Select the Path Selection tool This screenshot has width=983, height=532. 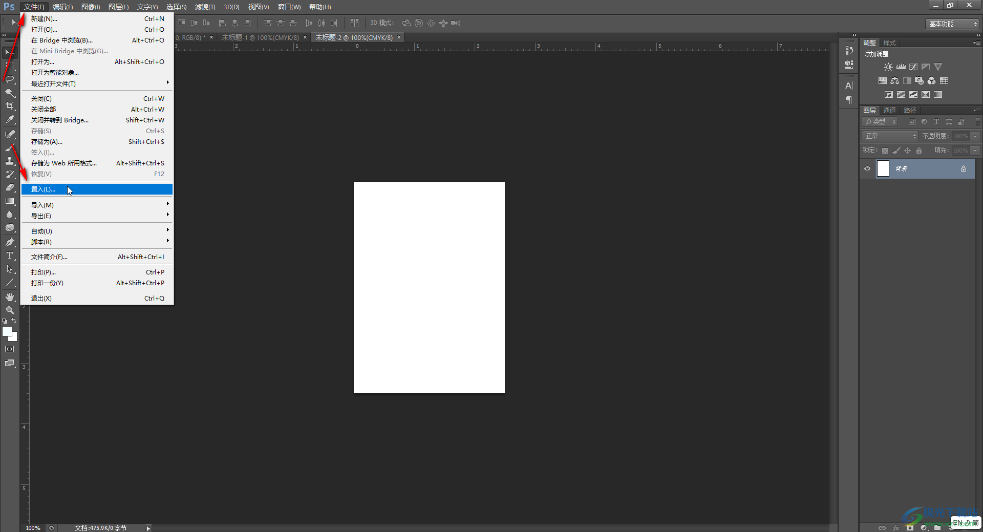pyautogui.click(x=10, y=269)
